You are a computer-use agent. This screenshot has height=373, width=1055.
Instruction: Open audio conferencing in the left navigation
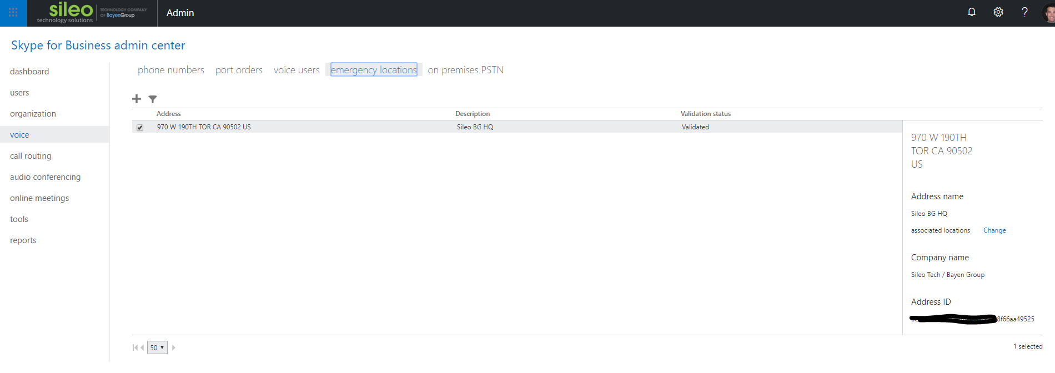(45, 177)
